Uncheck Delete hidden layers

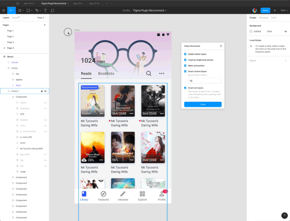click(185, 54)
